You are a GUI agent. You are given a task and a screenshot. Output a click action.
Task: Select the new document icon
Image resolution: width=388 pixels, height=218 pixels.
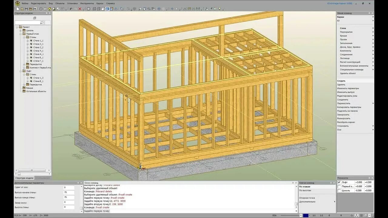(x=18, y=8)
